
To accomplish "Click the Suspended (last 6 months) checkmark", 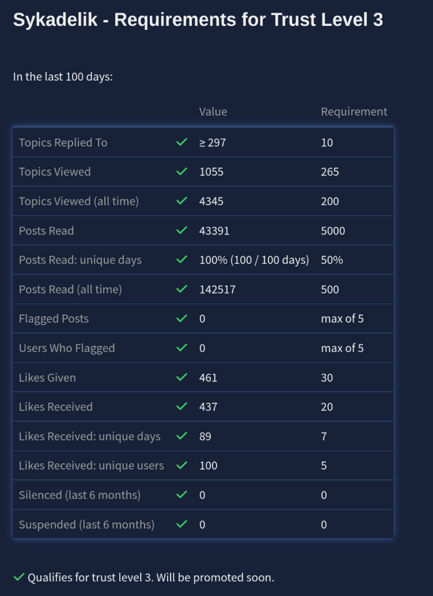I will (182, 525).
